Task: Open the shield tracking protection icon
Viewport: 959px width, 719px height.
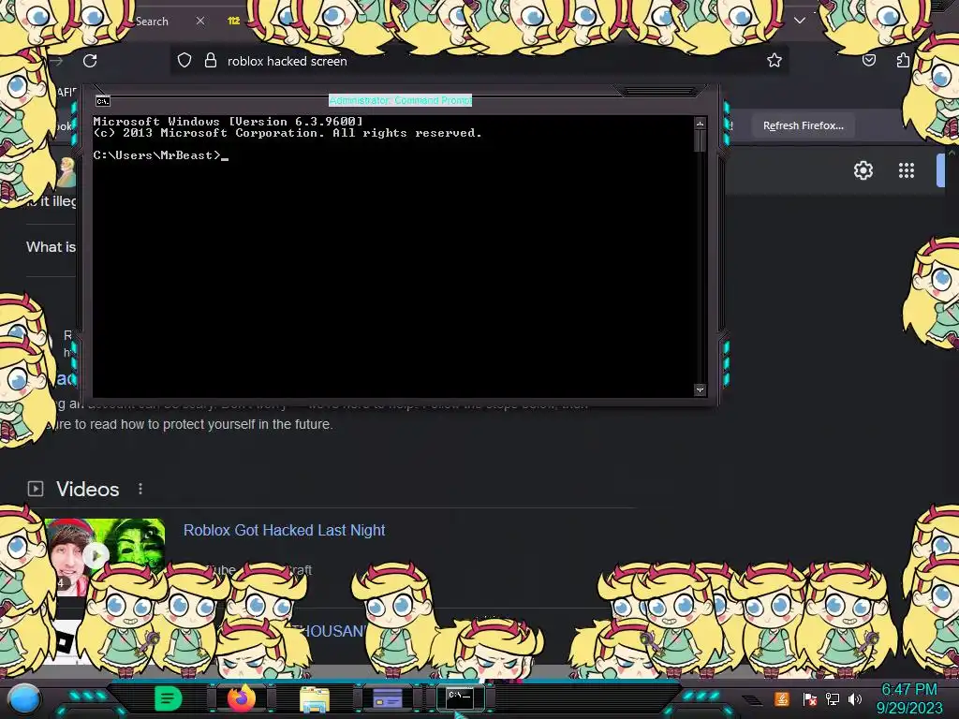Action: (x=184, y=61)
